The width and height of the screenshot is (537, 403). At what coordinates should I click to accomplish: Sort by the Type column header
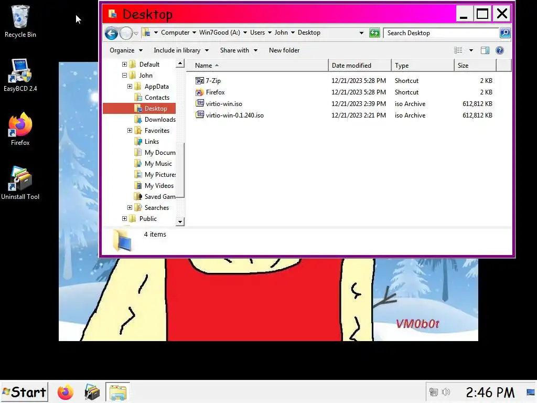pyautogui.click(x=423, y=66)
